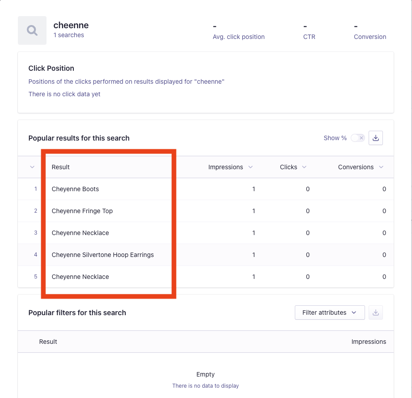
Task: Click the Result column header in results
Action: (61, 167)
